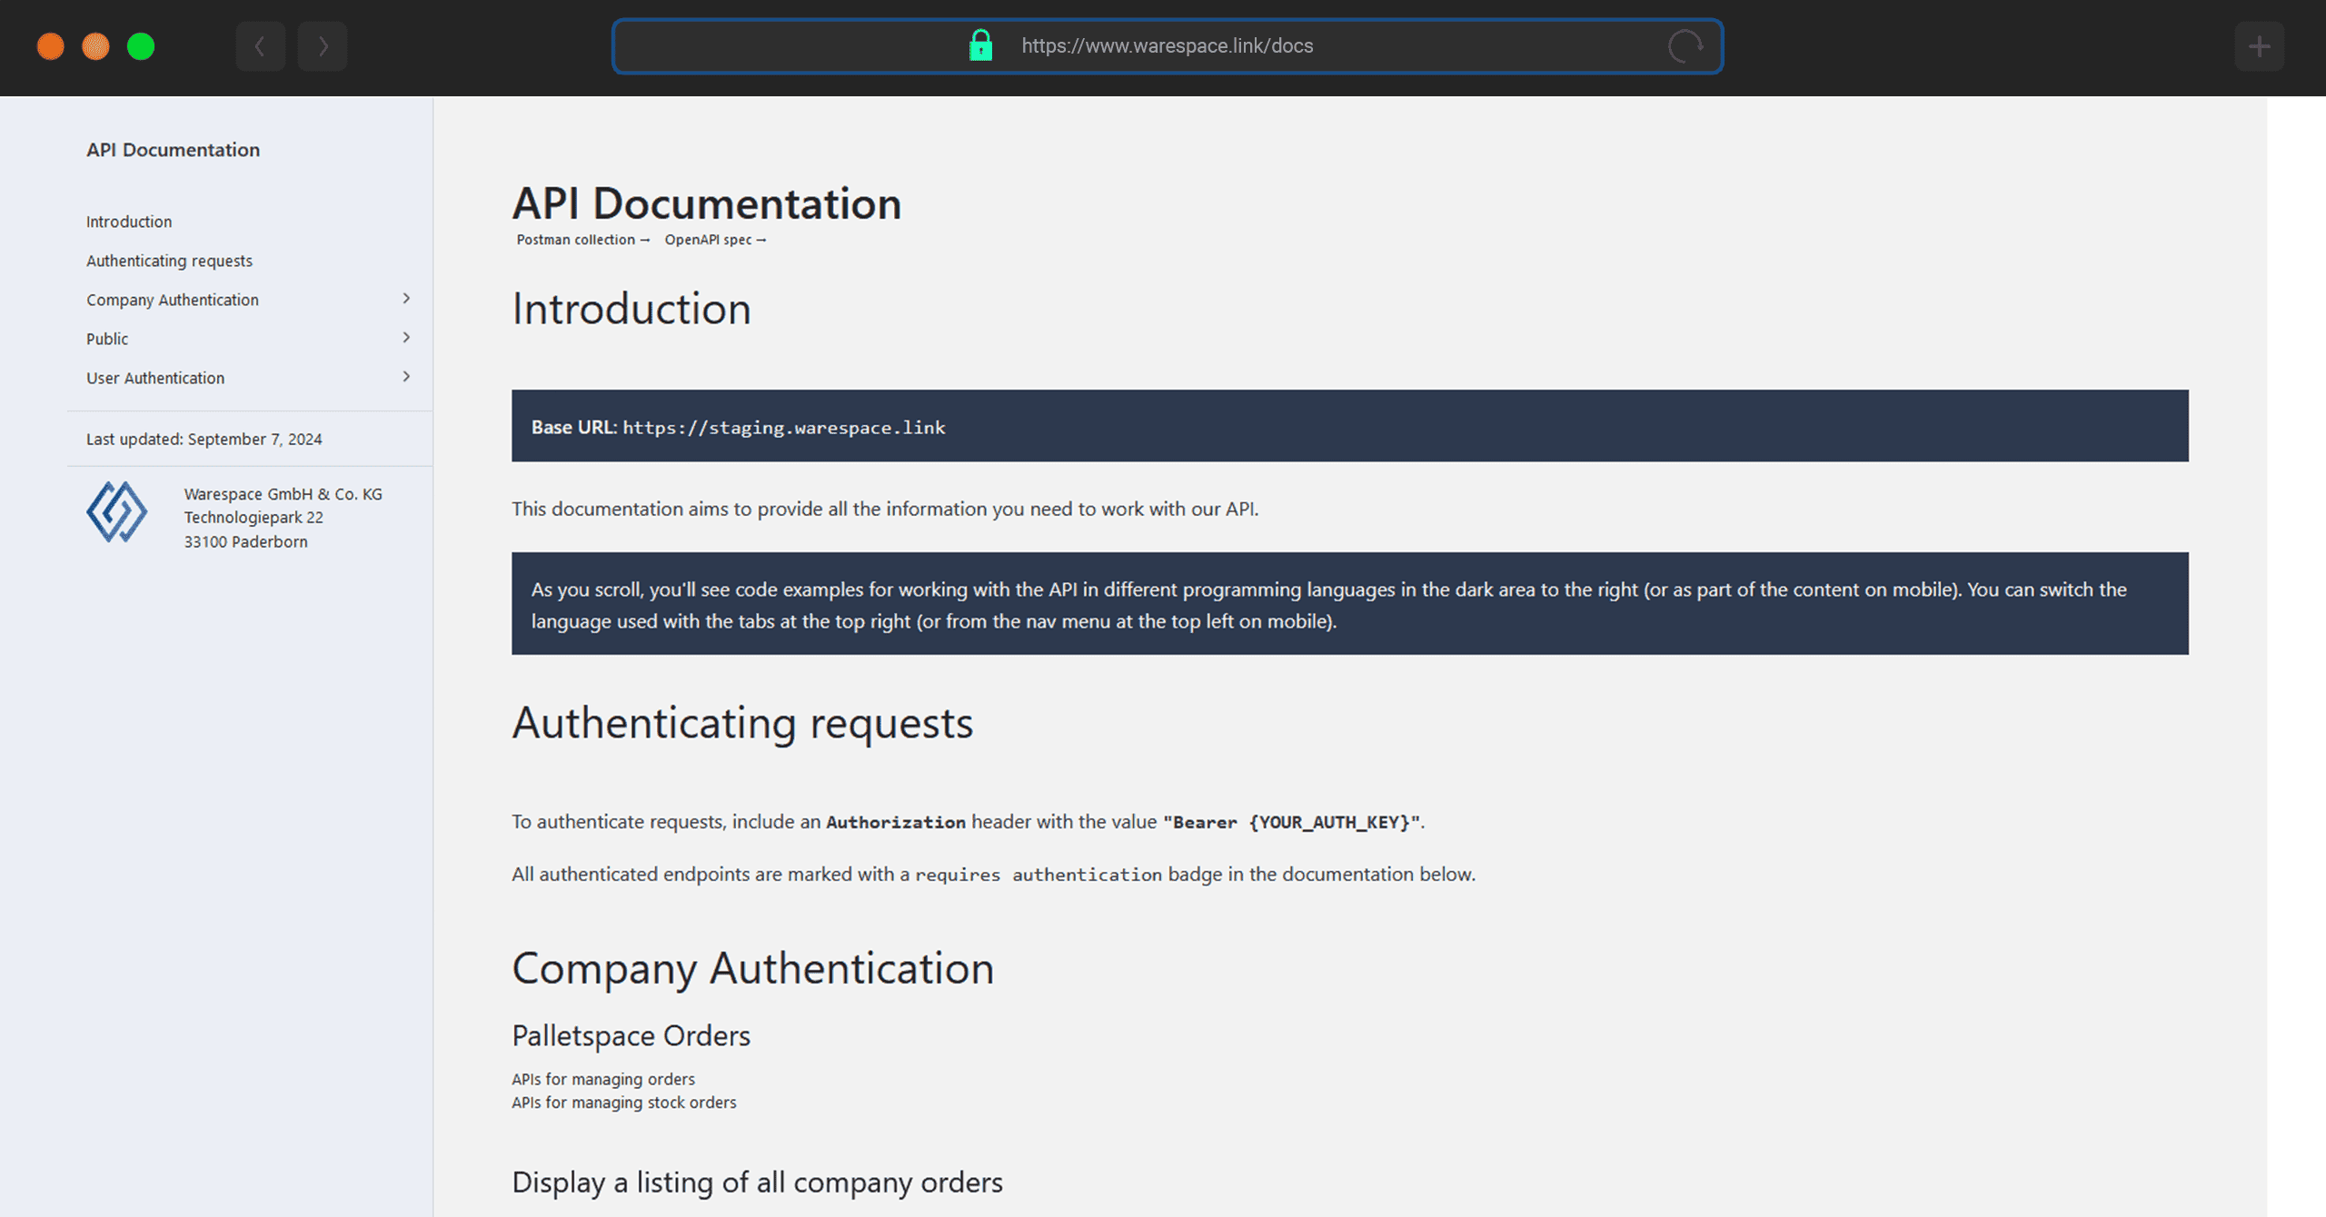Click the Warespace GmbH & Co. KG text
2326x1217 pixels.
coord(283,494)
